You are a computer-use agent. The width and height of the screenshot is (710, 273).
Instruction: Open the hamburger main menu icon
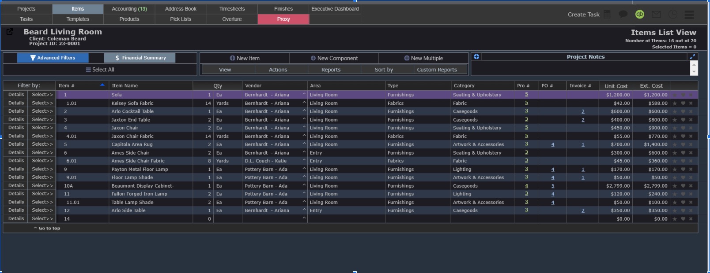click(689, 15)
